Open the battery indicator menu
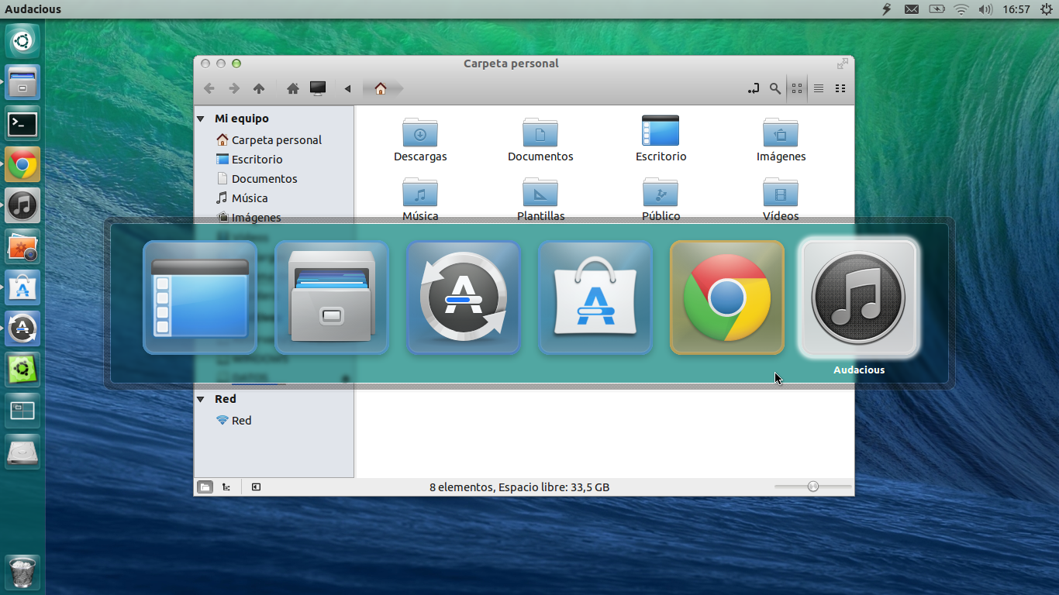Image resolution: width=1059 pixels, height=595 pixels. point(937,9)
